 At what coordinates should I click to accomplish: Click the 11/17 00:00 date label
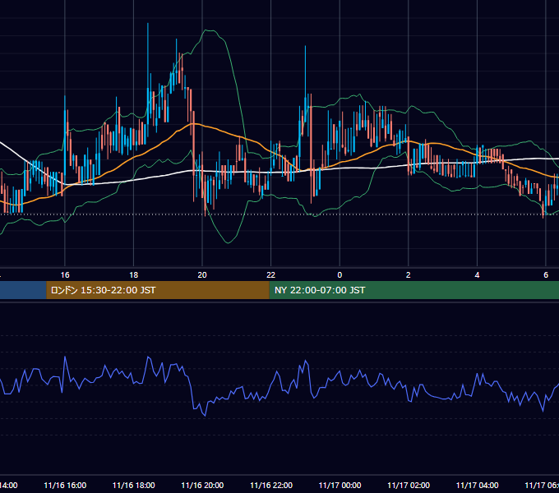coord(340,485)
